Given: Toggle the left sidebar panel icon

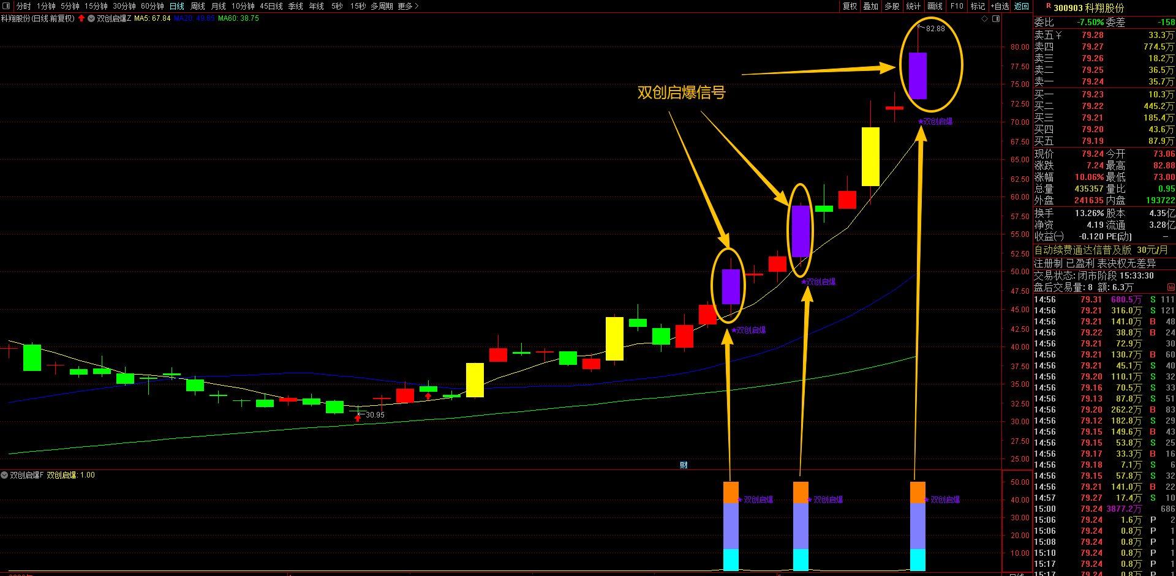Looking at the screenshot, I should (x=6, y=6).
